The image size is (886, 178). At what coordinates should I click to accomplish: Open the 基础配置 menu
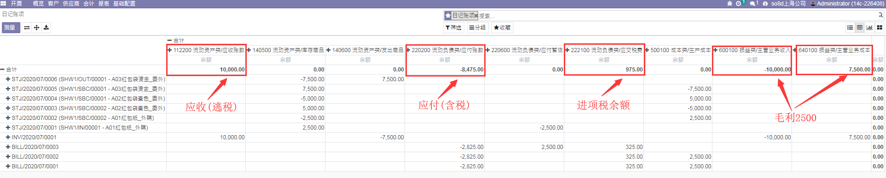click(125, 3)
